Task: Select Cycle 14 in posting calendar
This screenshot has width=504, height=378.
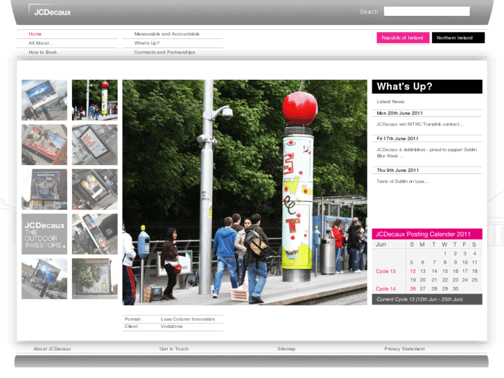Action: point(385,289)
